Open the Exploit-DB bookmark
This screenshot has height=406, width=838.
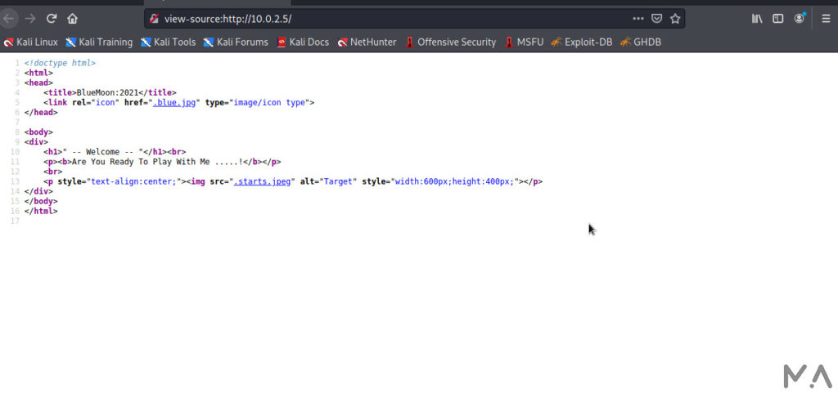[582, 42]
